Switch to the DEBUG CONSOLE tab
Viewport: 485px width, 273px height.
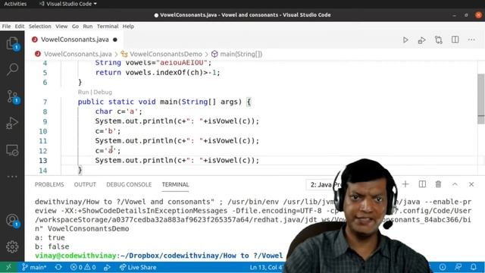[x=129, y=184]
